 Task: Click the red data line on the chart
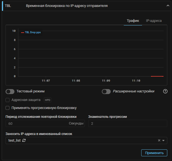click(157, 76)
